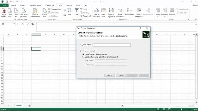
Task: Open Consolidate tool
Action: click(x=130, y=12)
